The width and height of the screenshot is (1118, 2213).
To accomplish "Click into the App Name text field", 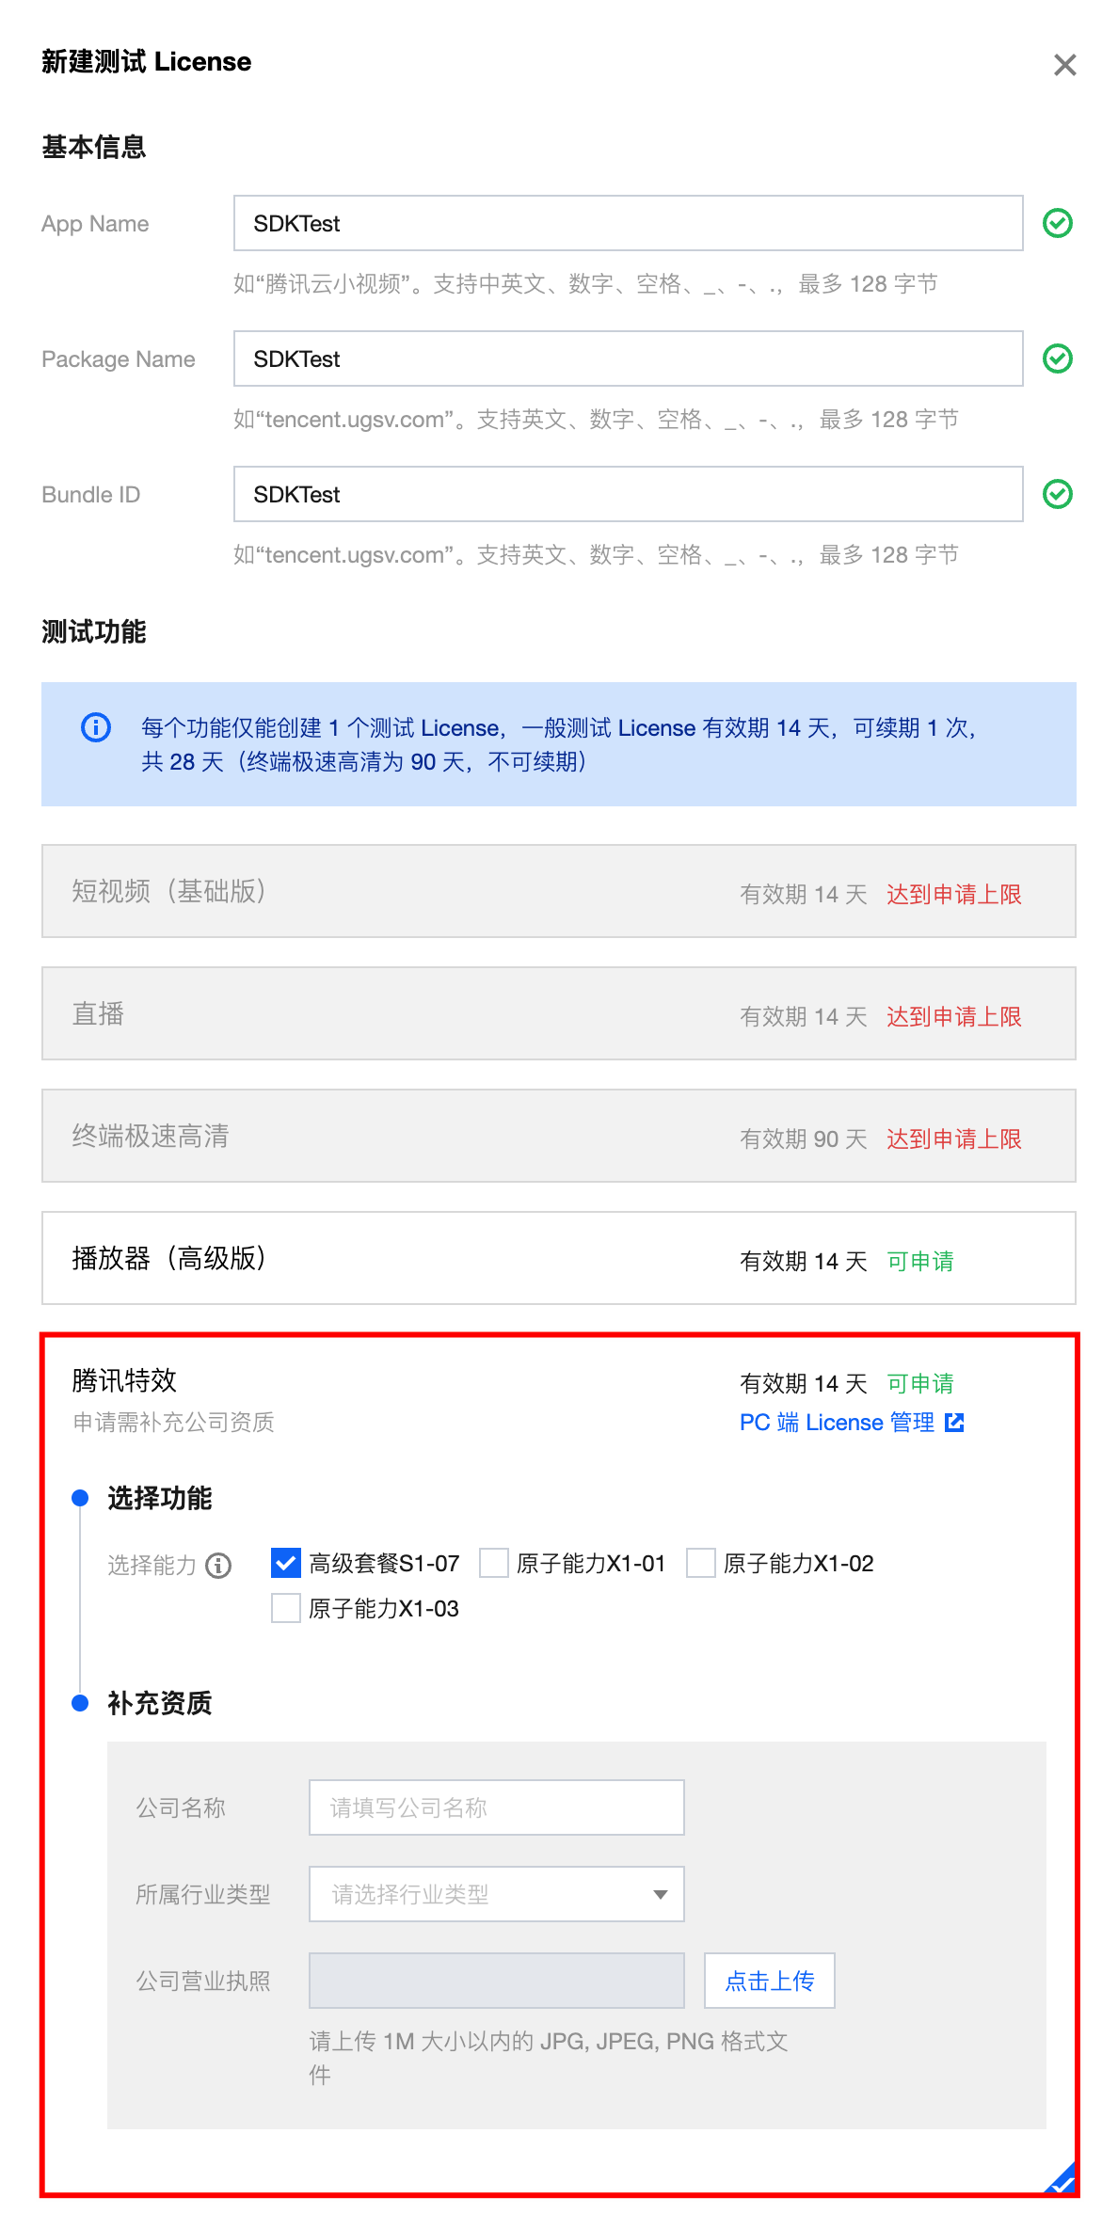I will tap(628, 223).
